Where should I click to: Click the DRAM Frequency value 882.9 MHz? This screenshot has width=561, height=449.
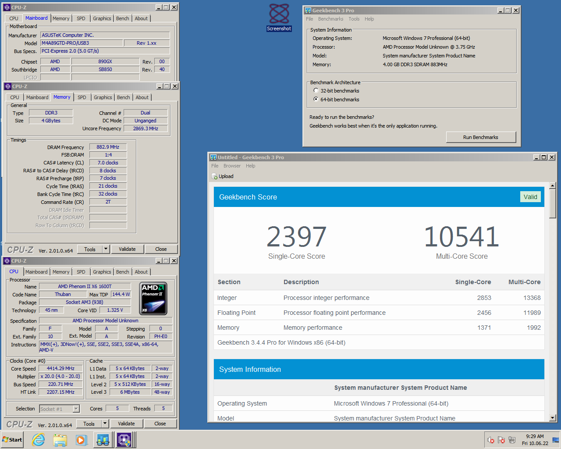tap(108, 147)
